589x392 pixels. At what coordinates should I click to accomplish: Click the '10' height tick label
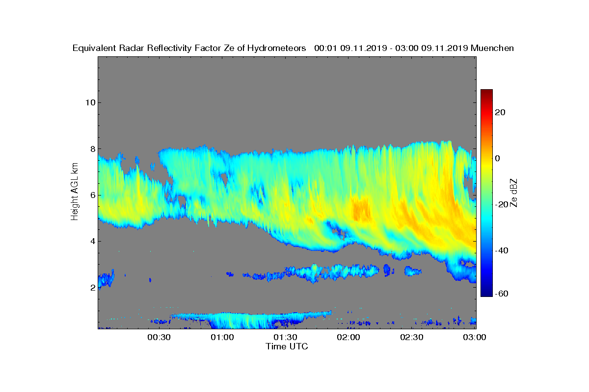[x=89, y=102]
